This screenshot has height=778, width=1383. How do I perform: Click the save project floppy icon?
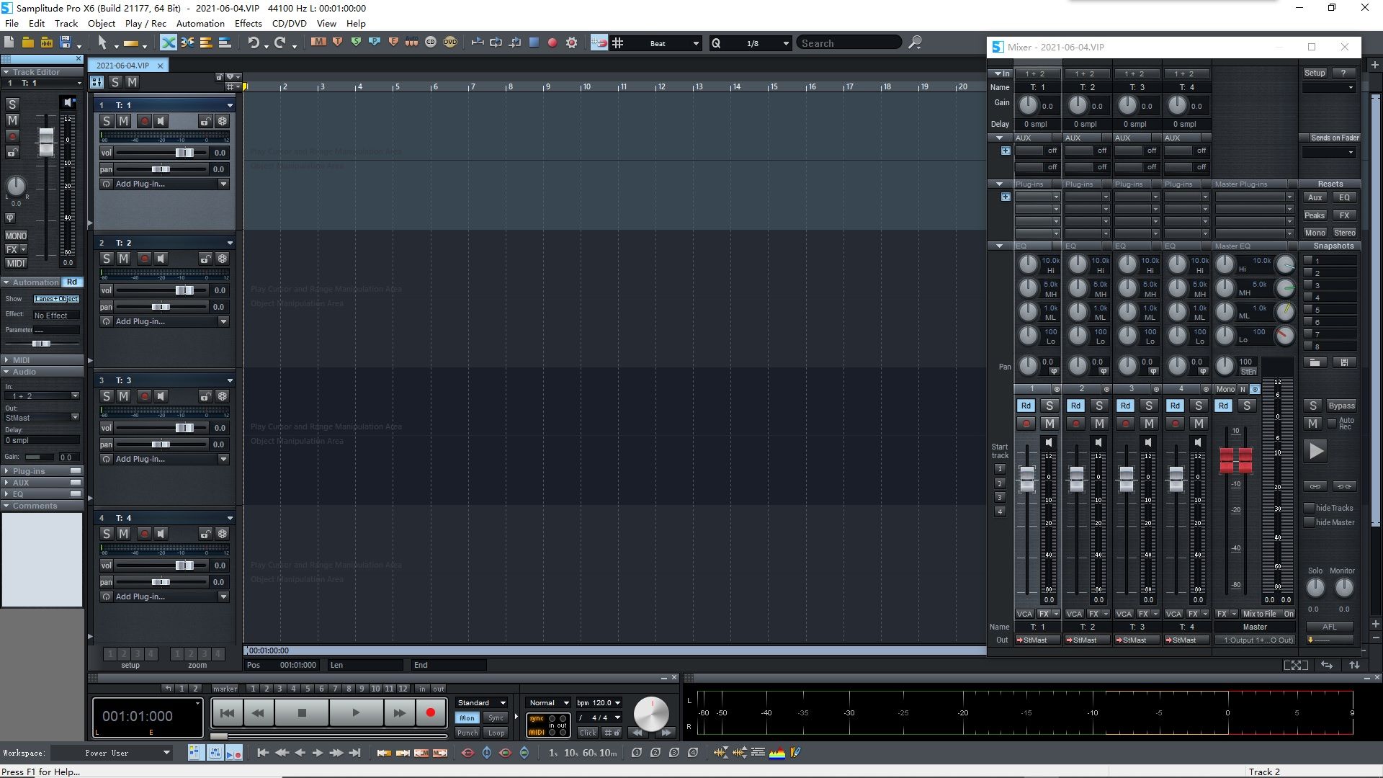(x=66, y=43)
